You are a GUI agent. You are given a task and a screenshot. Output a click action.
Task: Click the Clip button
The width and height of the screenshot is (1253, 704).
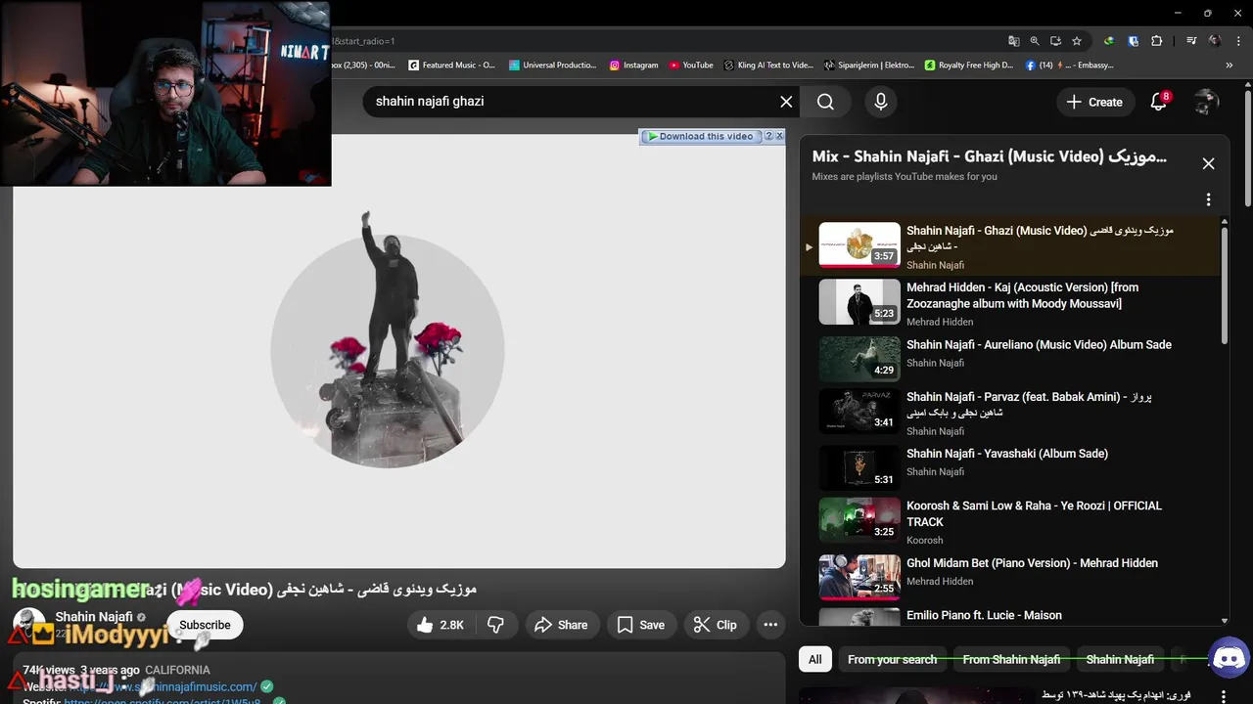715,625
